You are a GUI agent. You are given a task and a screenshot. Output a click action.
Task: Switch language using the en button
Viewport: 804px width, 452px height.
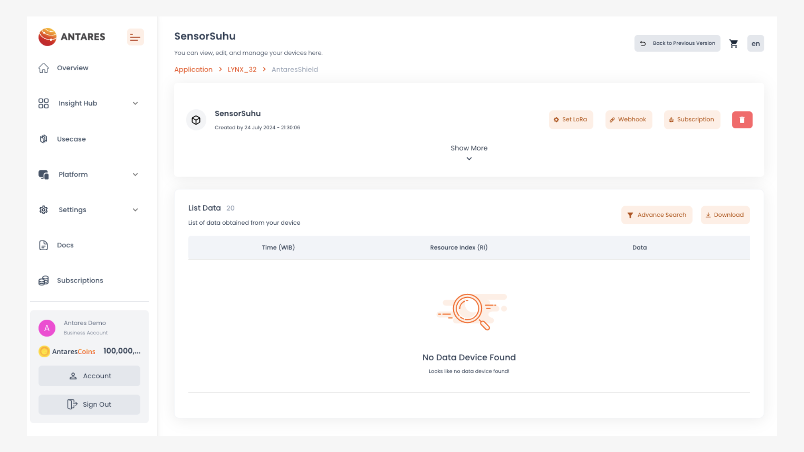(755, 44)
